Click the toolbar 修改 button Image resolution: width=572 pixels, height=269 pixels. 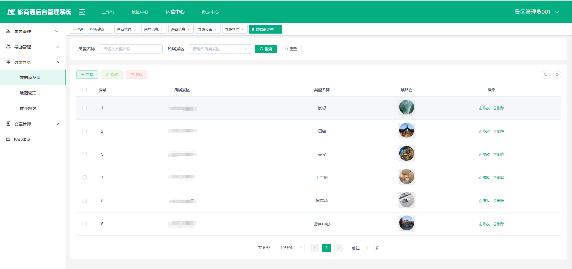(112, 75)
